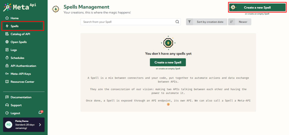The image size is (289, 135).
Task: Click the Spells lightning bolt icon
Action: coord(7,26)
